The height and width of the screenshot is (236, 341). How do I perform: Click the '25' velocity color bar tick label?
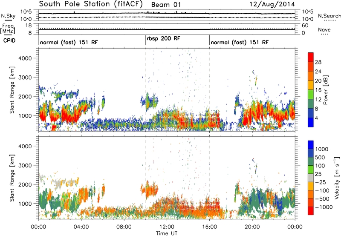(x=318, y=174)
